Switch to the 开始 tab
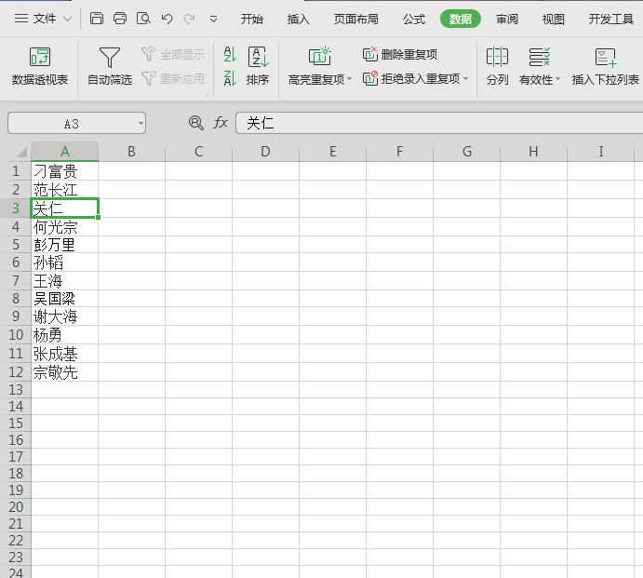The width and height of the screenshot is (643, 578). (x=252, y=19)
